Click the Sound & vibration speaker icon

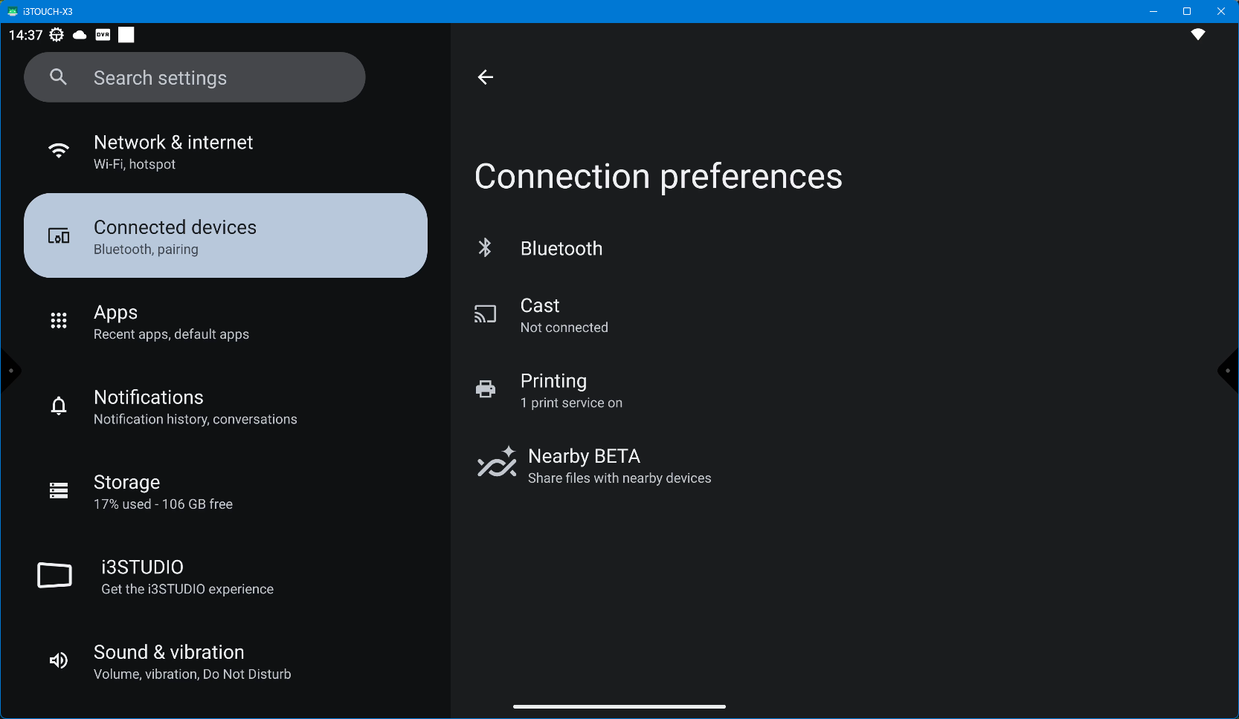(59, 660)
